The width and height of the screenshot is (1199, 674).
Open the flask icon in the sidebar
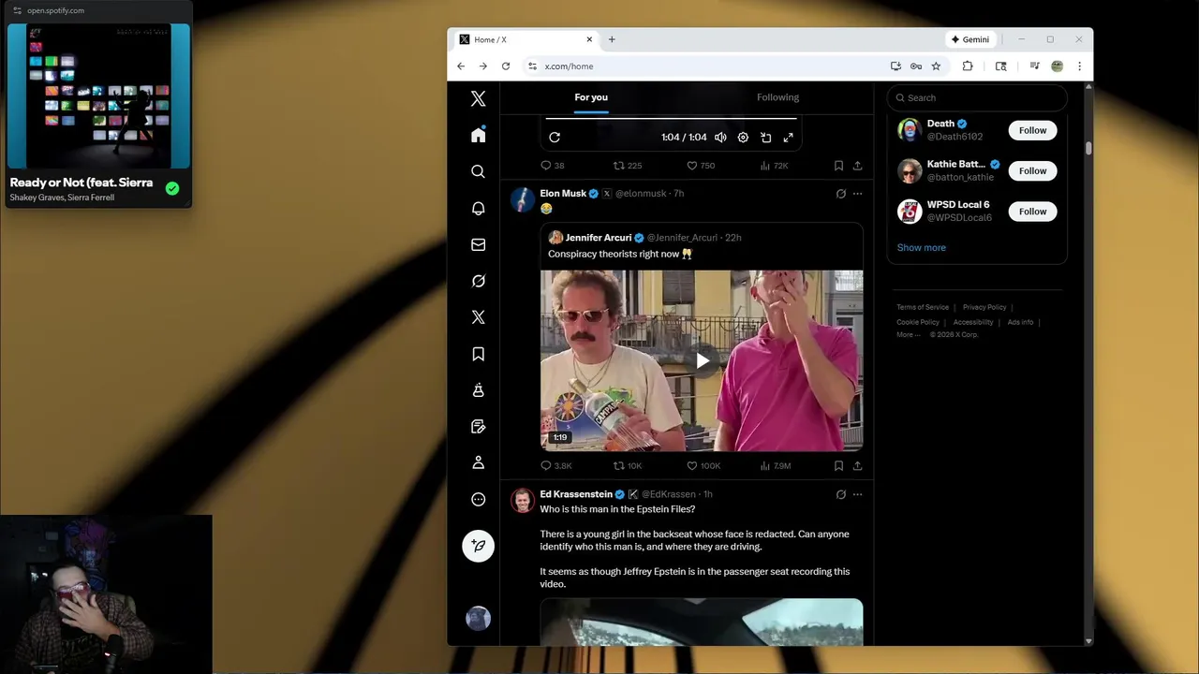point(478,390)
